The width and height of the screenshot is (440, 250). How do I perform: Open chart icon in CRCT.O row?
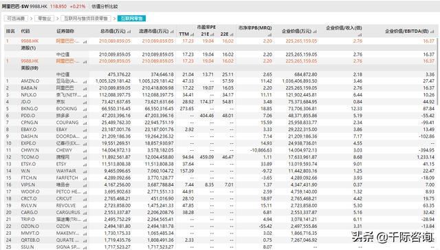tap(85, 199)
